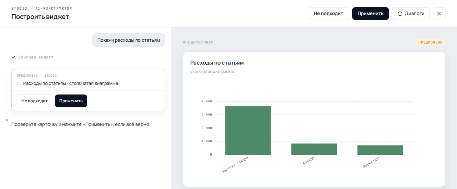
Task: Click the "Аренда" axis label
Action: click(308, 161)
